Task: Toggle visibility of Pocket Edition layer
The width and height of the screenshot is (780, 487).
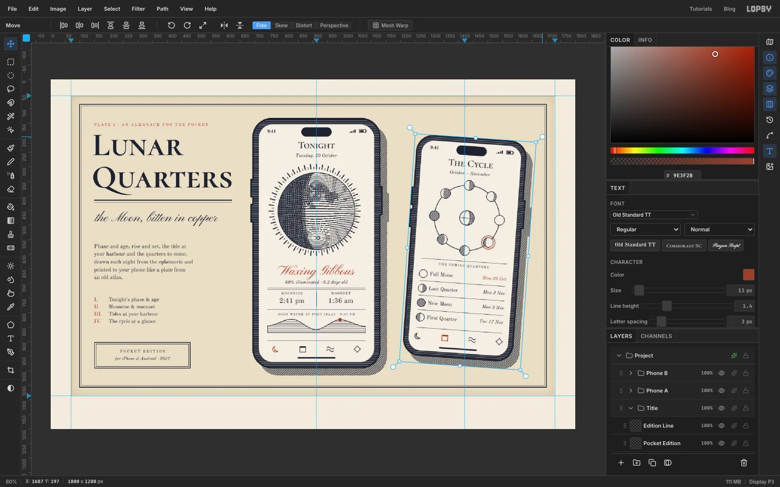Action: (x=721, y=443)
